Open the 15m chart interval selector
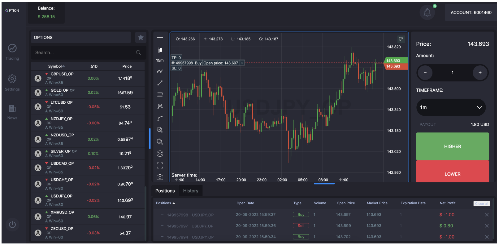Viewport: 499px width, 245px height. 160,60
